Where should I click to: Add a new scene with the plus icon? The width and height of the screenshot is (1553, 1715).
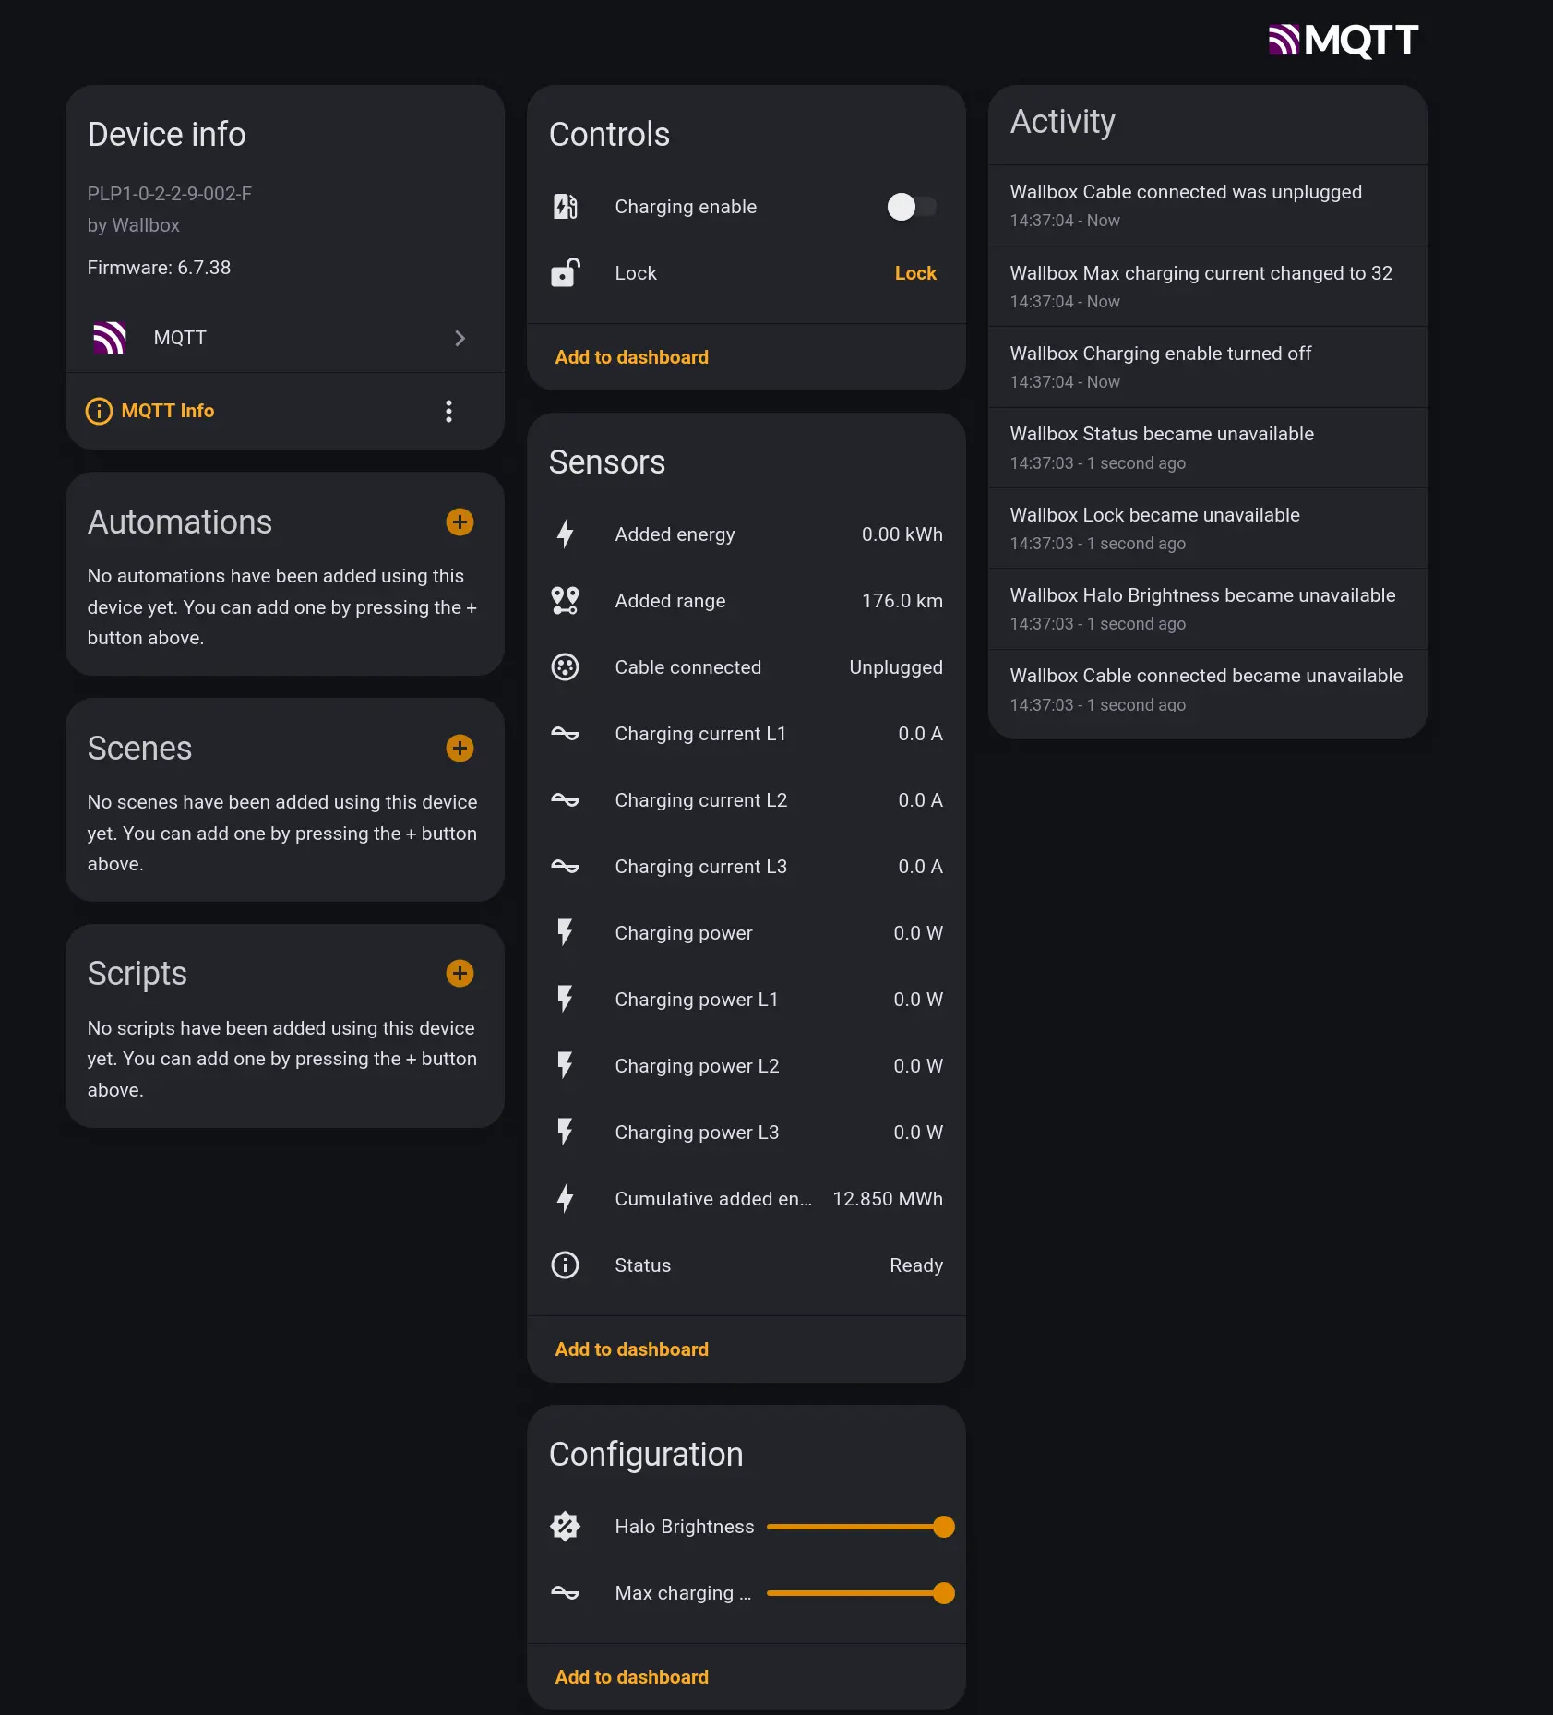click(460, 748)
